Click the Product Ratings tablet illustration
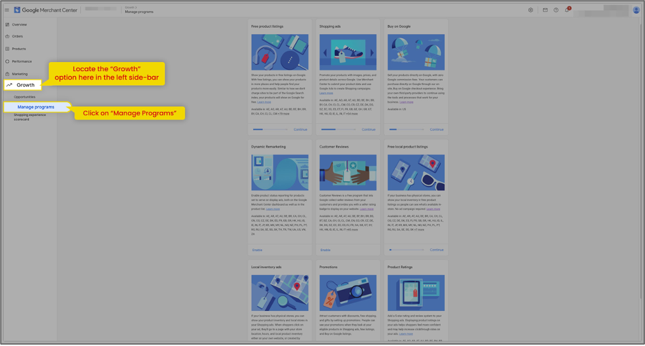The height and width of the screenshot is (346, 645). point(416,293)
